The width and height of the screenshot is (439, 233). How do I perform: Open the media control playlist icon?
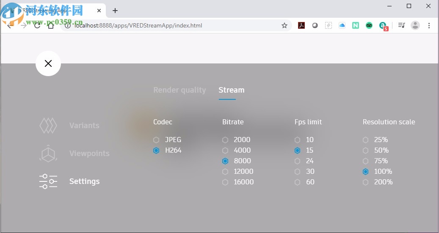pos(401,26)
